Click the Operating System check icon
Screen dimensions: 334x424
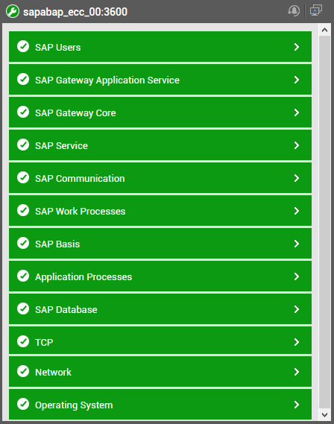click(23, 404)
